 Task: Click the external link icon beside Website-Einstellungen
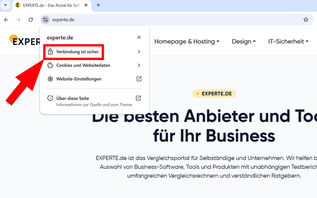tap(139, 79)
